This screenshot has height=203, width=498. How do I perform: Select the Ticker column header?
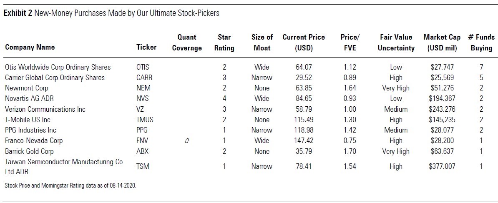tap(146, 47)
